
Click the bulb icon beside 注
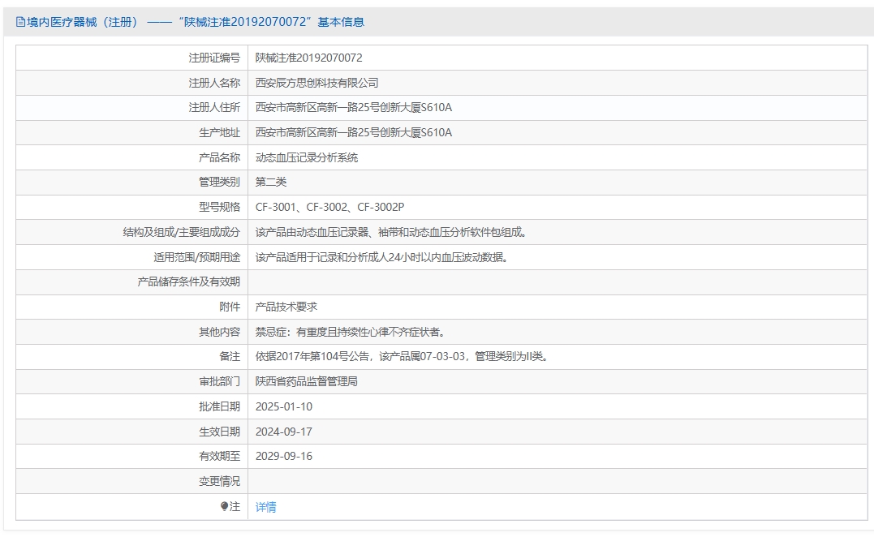[224, 506]
